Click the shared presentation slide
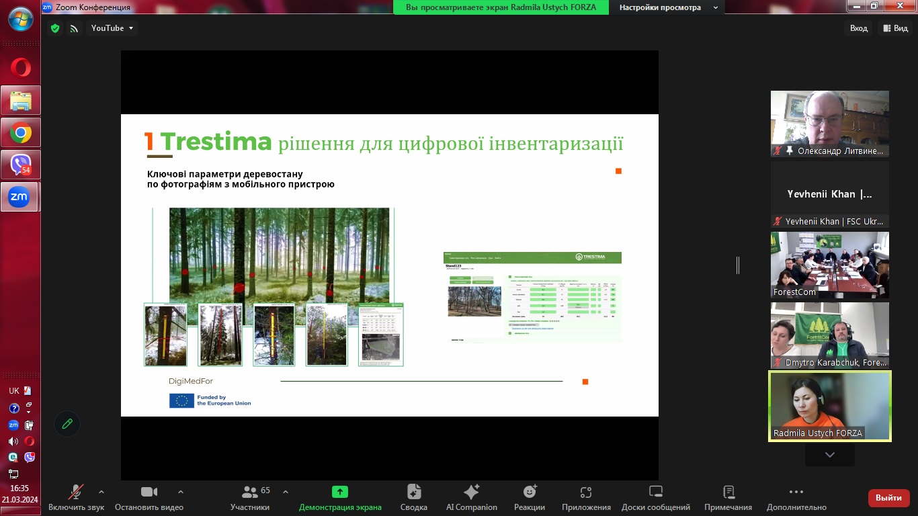918x516 pixels. [390, 265]
